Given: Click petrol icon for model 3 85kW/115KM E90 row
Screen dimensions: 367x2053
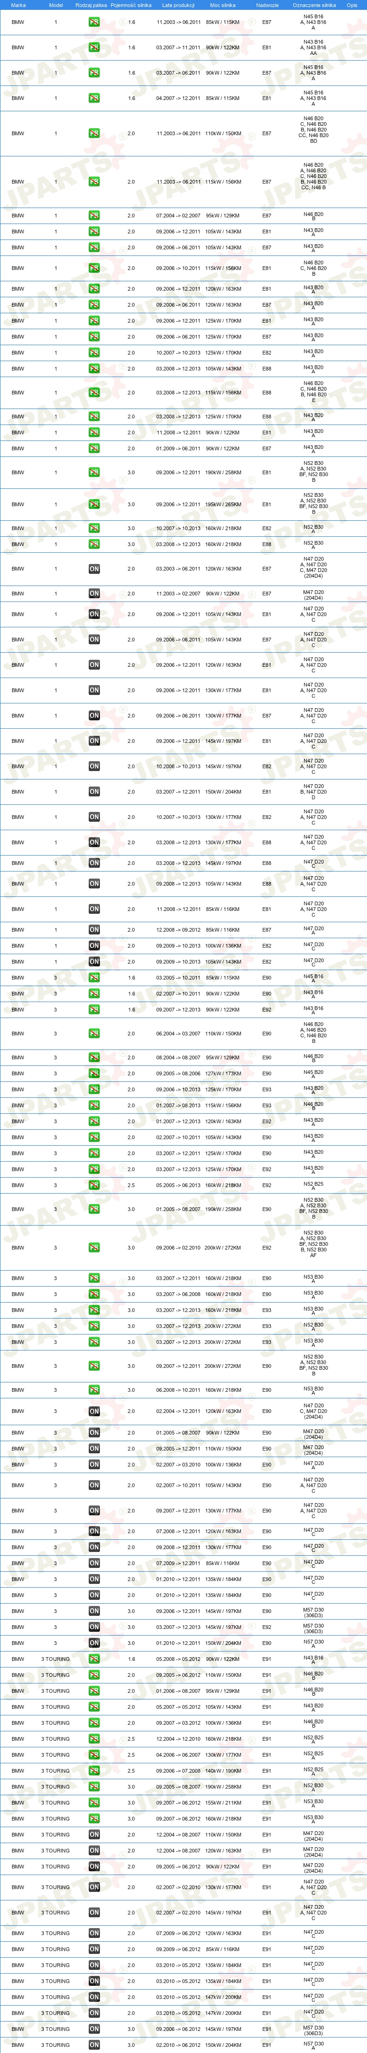Looking at the screenshot, I should 94,977.
